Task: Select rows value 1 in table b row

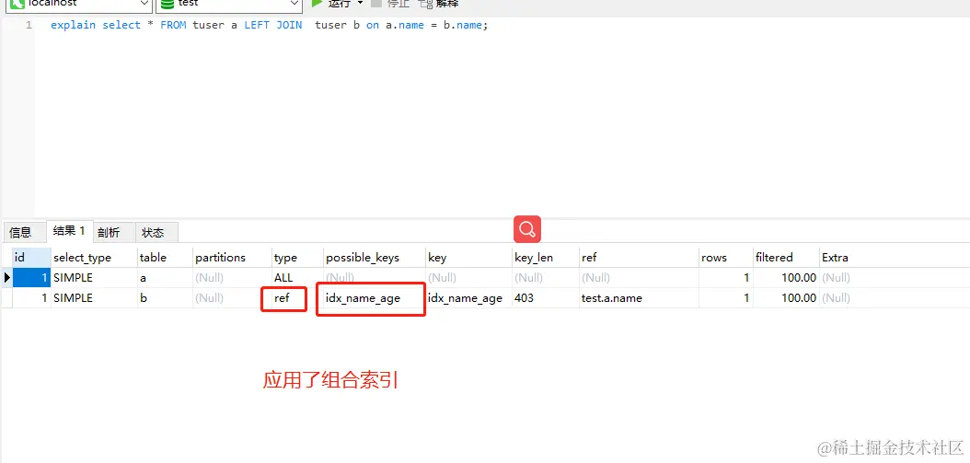Action: pos(725,297)
